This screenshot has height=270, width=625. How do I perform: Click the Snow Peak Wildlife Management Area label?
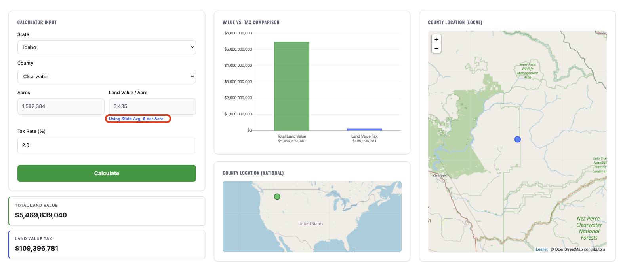[x=528, y=71]
